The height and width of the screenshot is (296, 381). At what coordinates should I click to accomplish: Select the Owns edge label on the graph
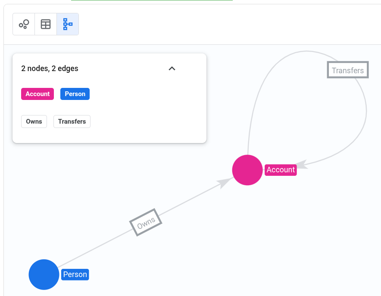[x=146, y=222]
